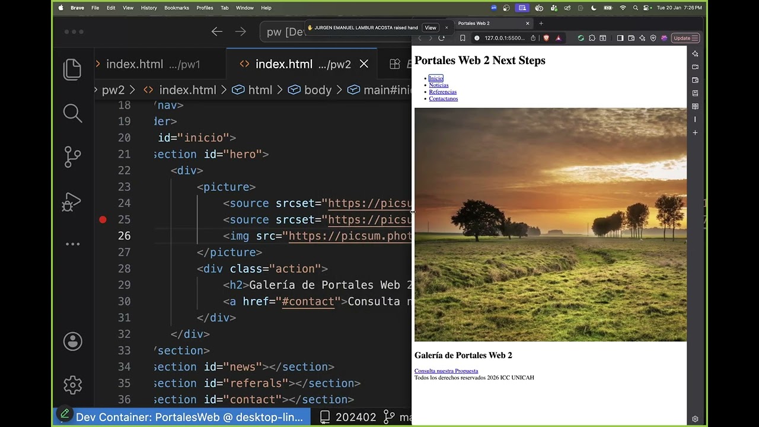Click the Dev Container status bar item
Screen dimensions: 759x427
tap(182, 417)
